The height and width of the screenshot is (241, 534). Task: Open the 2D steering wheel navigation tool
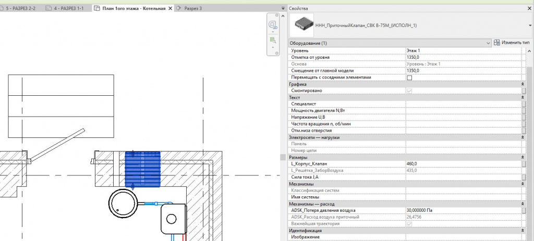click(x=273, y=25)
